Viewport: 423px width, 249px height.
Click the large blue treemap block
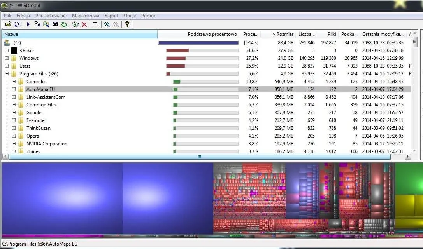tap(62, 198)
